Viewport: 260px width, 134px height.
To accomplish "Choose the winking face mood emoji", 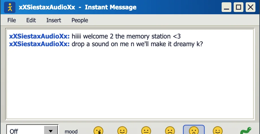I will tap(218, 130).
